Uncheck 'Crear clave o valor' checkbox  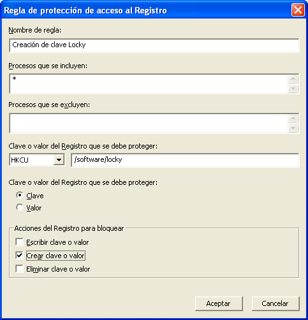19,255
